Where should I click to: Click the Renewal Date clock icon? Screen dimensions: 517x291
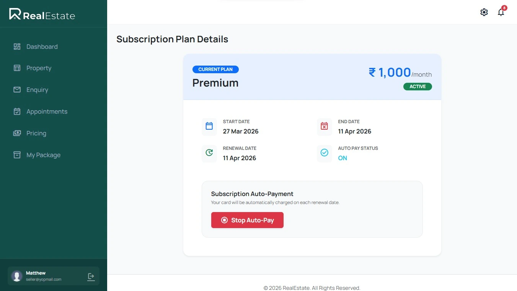pyautogui.click(x=209, y=153)
